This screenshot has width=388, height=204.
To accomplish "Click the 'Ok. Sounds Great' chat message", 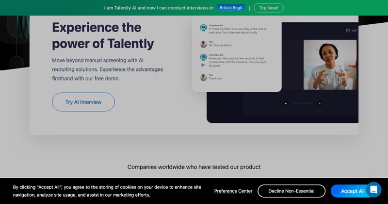I will point(220,45).
